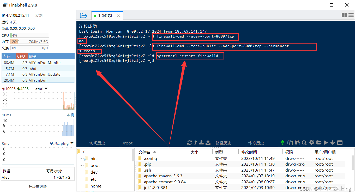Select the .pip folder row
Image resolution: width=355 pixels, height=194 pixels.
point(240,164)
